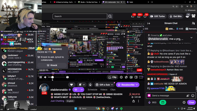
Task: Open the bits balance 953 icon
Action: 149,102
